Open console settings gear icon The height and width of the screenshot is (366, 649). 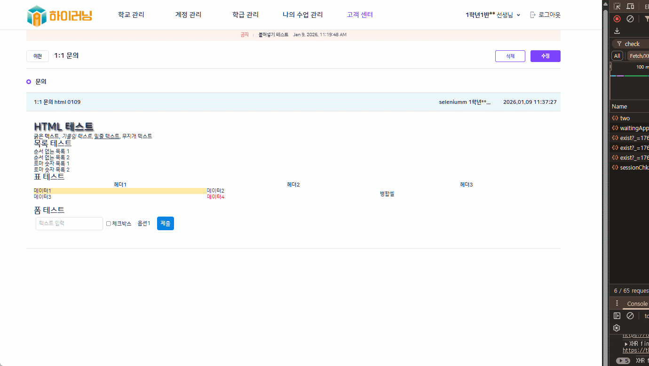click(617, 328)
